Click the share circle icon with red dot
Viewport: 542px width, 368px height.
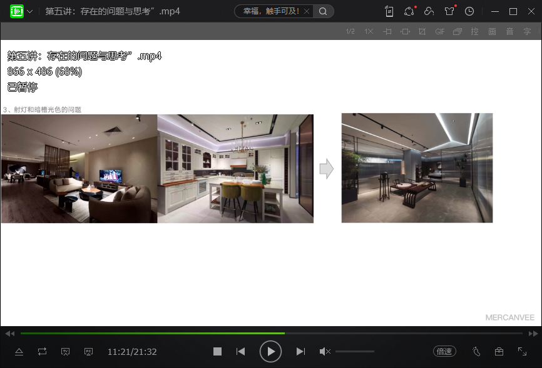click(x=409, y=11)
